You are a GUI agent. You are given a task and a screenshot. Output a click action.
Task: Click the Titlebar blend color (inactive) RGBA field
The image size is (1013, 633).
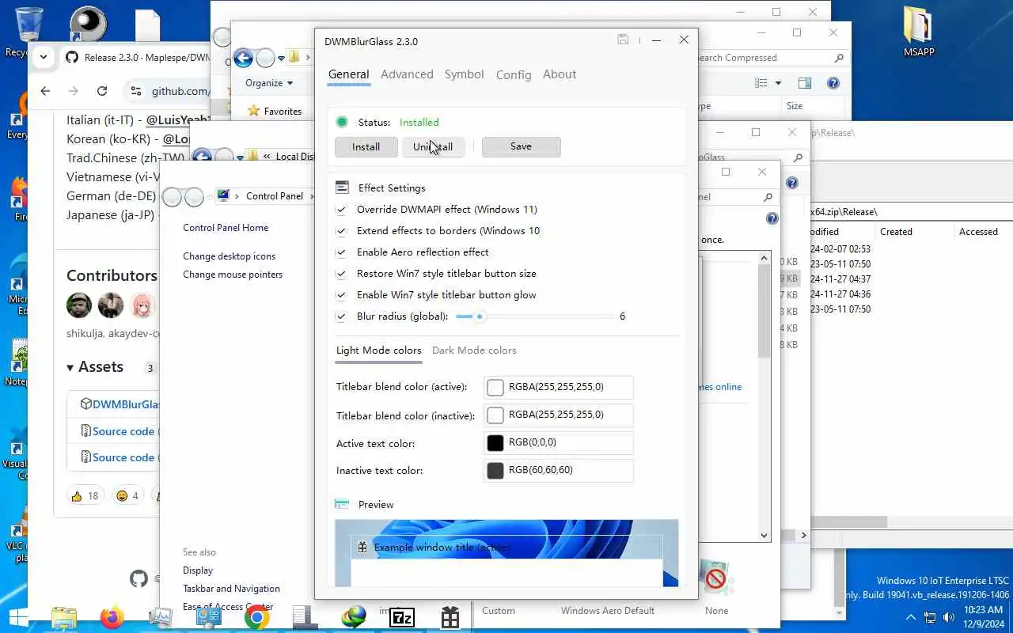pyautogui.click(x=559, y=415)
